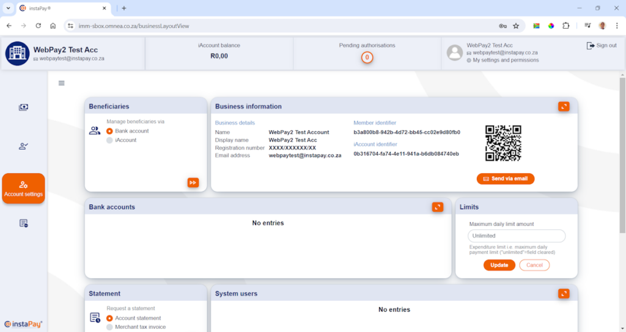The image size is (626, 332).
Task: Open the payments sidebar money icon
Action: pyautogui.click(x=24, y=107)
